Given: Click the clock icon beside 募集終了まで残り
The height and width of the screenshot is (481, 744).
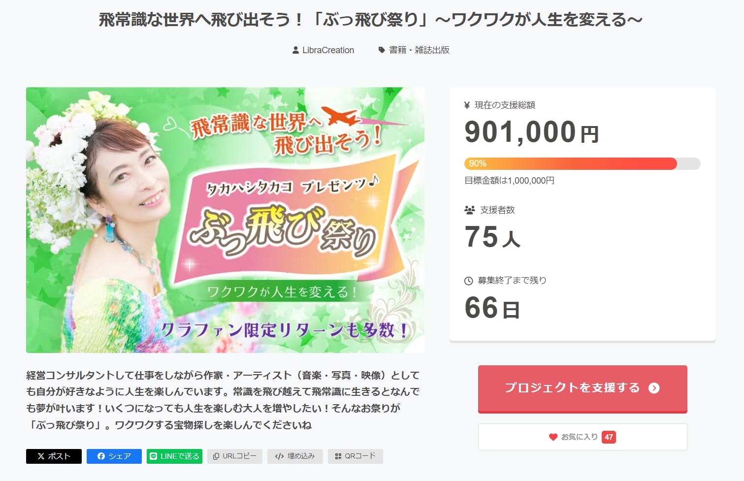Looking at the screenshot, I should coord(468,281).
